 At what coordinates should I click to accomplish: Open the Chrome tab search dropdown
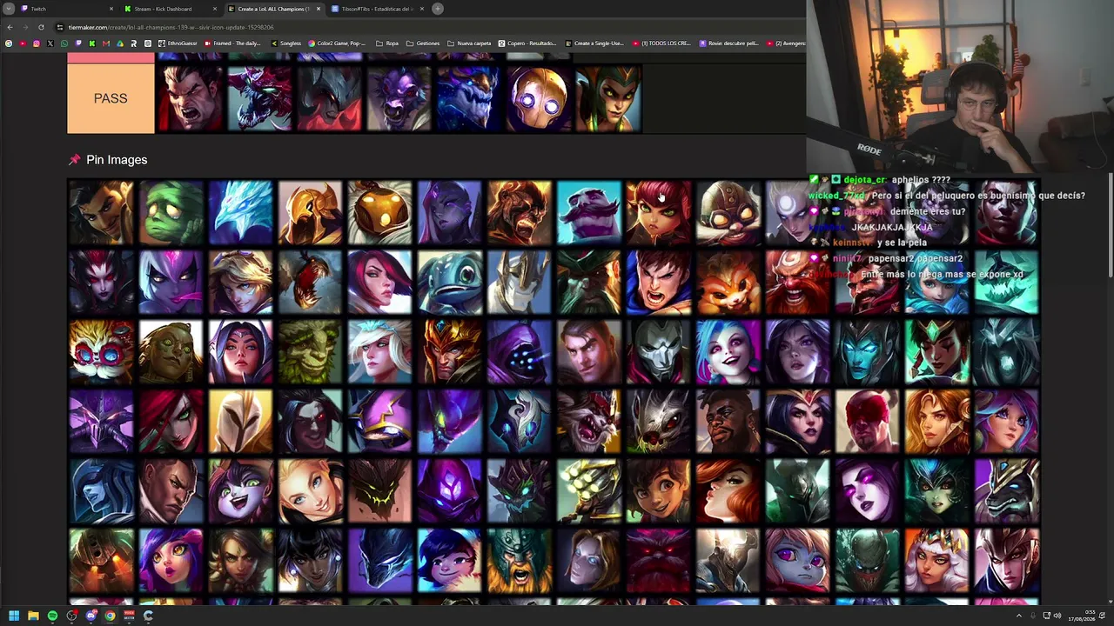pos(9,9)
